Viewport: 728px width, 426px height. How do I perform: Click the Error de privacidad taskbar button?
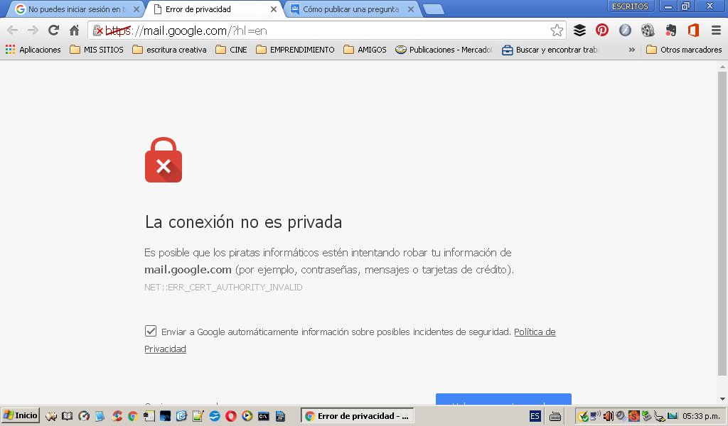coord(358,416)
